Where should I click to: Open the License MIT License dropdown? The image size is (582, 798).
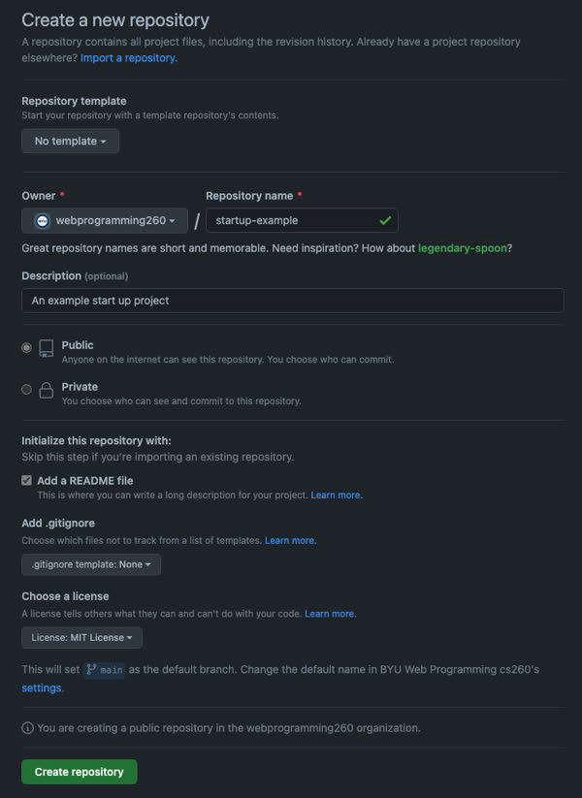[x=81, y=637]
